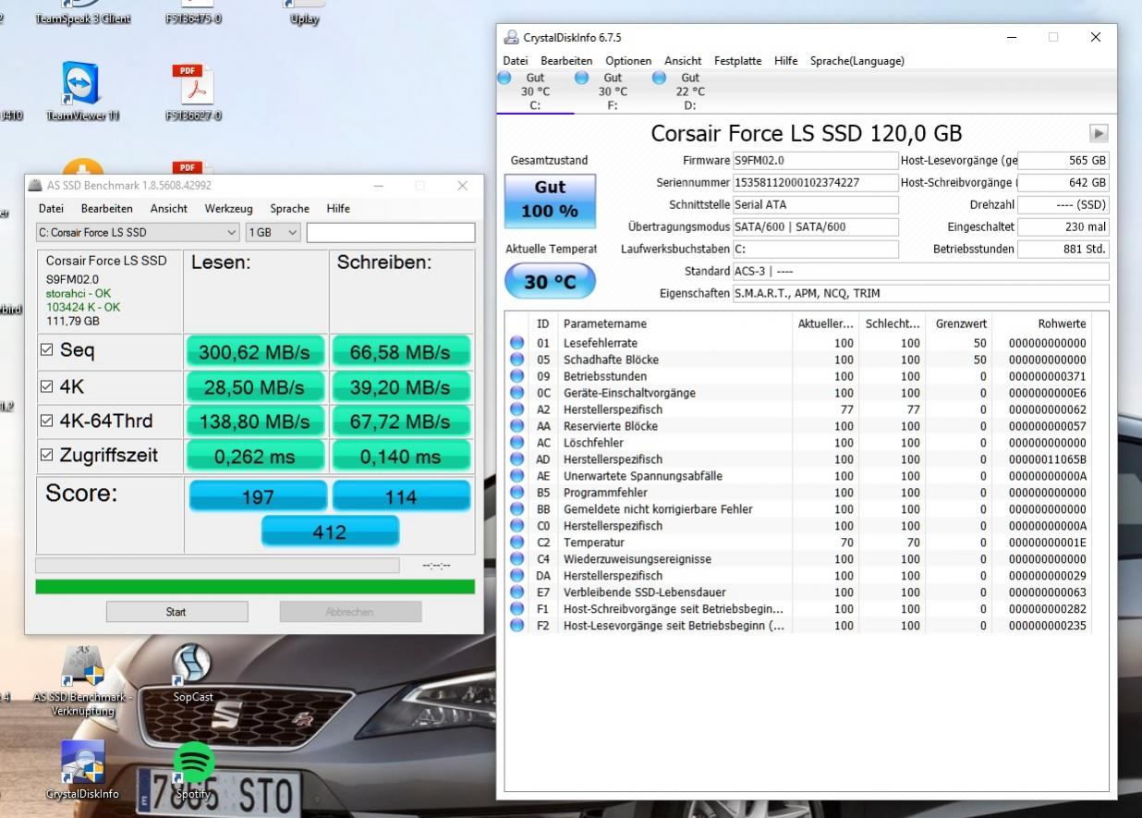Click status orb for Temperatur row
1142x818 pixels.
tap(517, 543)
